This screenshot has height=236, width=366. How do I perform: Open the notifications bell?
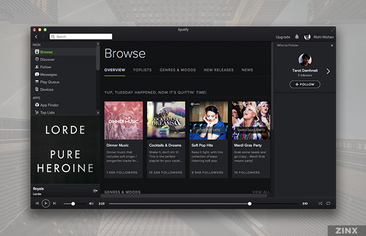tap(297, 37)
